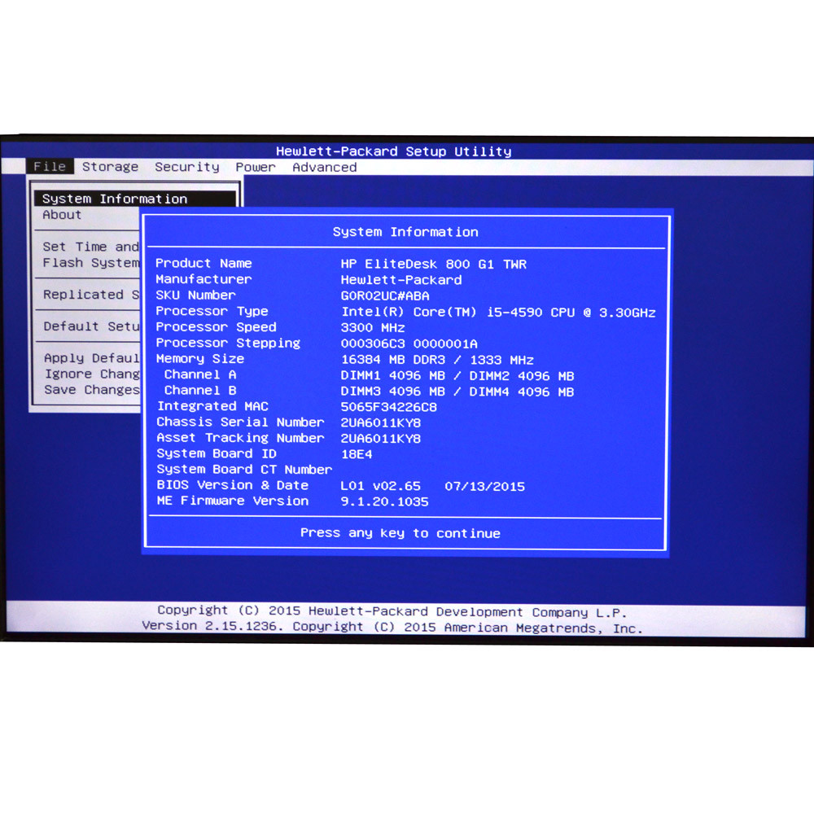Viewport: 814px width, 814px height.
Task: Click the Processor Type value i5-4590
Action: (497, 313)
